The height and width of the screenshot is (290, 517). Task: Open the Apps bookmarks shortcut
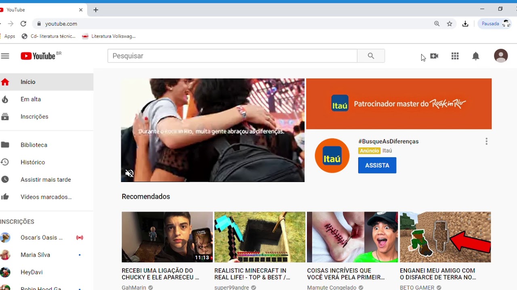tap(8, 36)
